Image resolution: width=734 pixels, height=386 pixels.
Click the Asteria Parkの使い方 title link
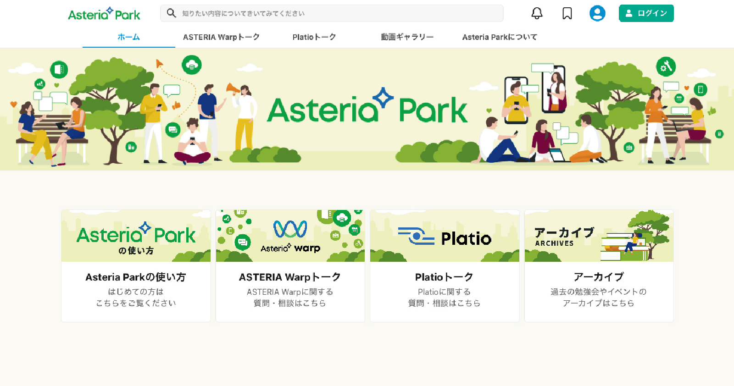[136, 277]
